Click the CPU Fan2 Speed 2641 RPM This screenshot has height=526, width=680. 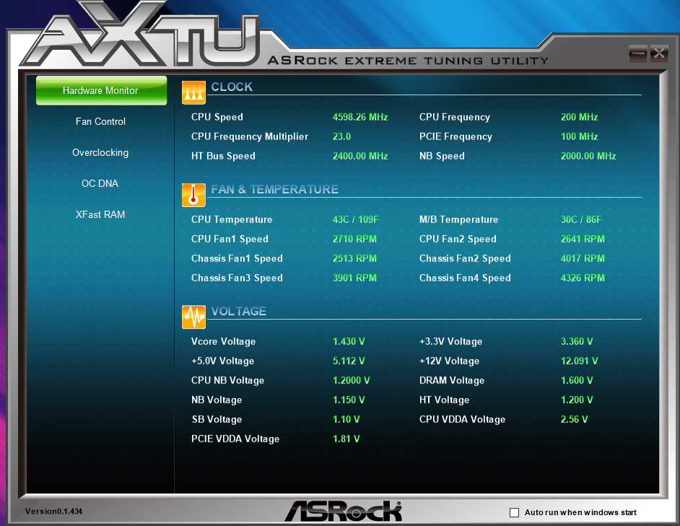click(x=583, y=239)
